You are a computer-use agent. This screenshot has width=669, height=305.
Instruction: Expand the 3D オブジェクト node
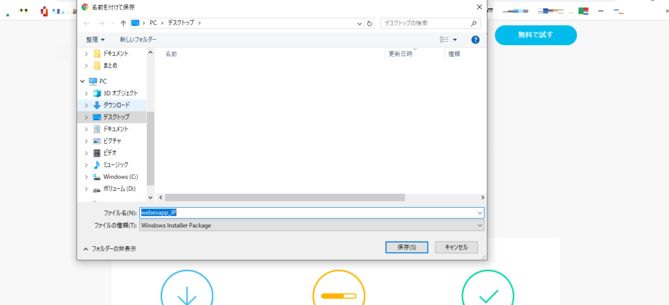click(x=87, y=93)
